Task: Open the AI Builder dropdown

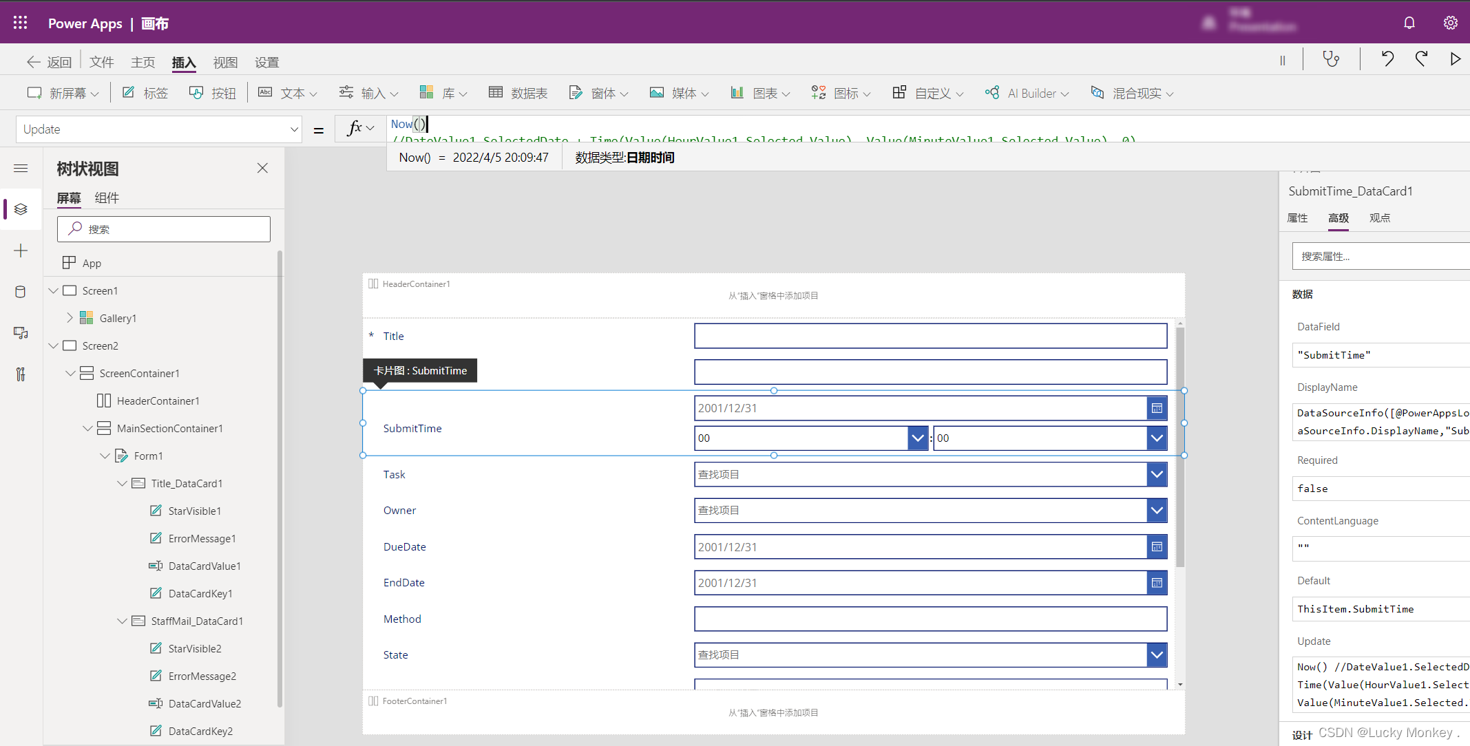Action: tap(1027, 93)
